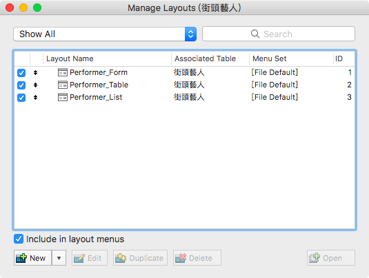
Task: Click the Edit button
Action: [90, 258]
